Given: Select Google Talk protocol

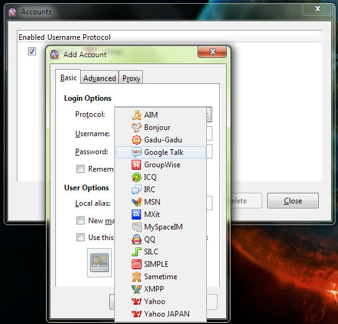Looking at the screenshot, I should [160, 152].
